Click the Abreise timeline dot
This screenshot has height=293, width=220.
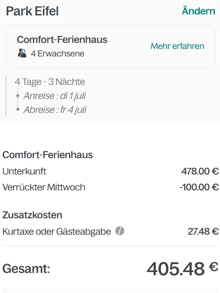(18, 109)
